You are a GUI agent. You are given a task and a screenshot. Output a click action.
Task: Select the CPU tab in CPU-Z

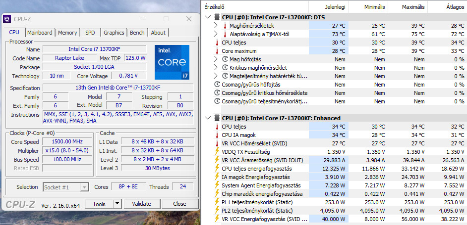(14, 32)
